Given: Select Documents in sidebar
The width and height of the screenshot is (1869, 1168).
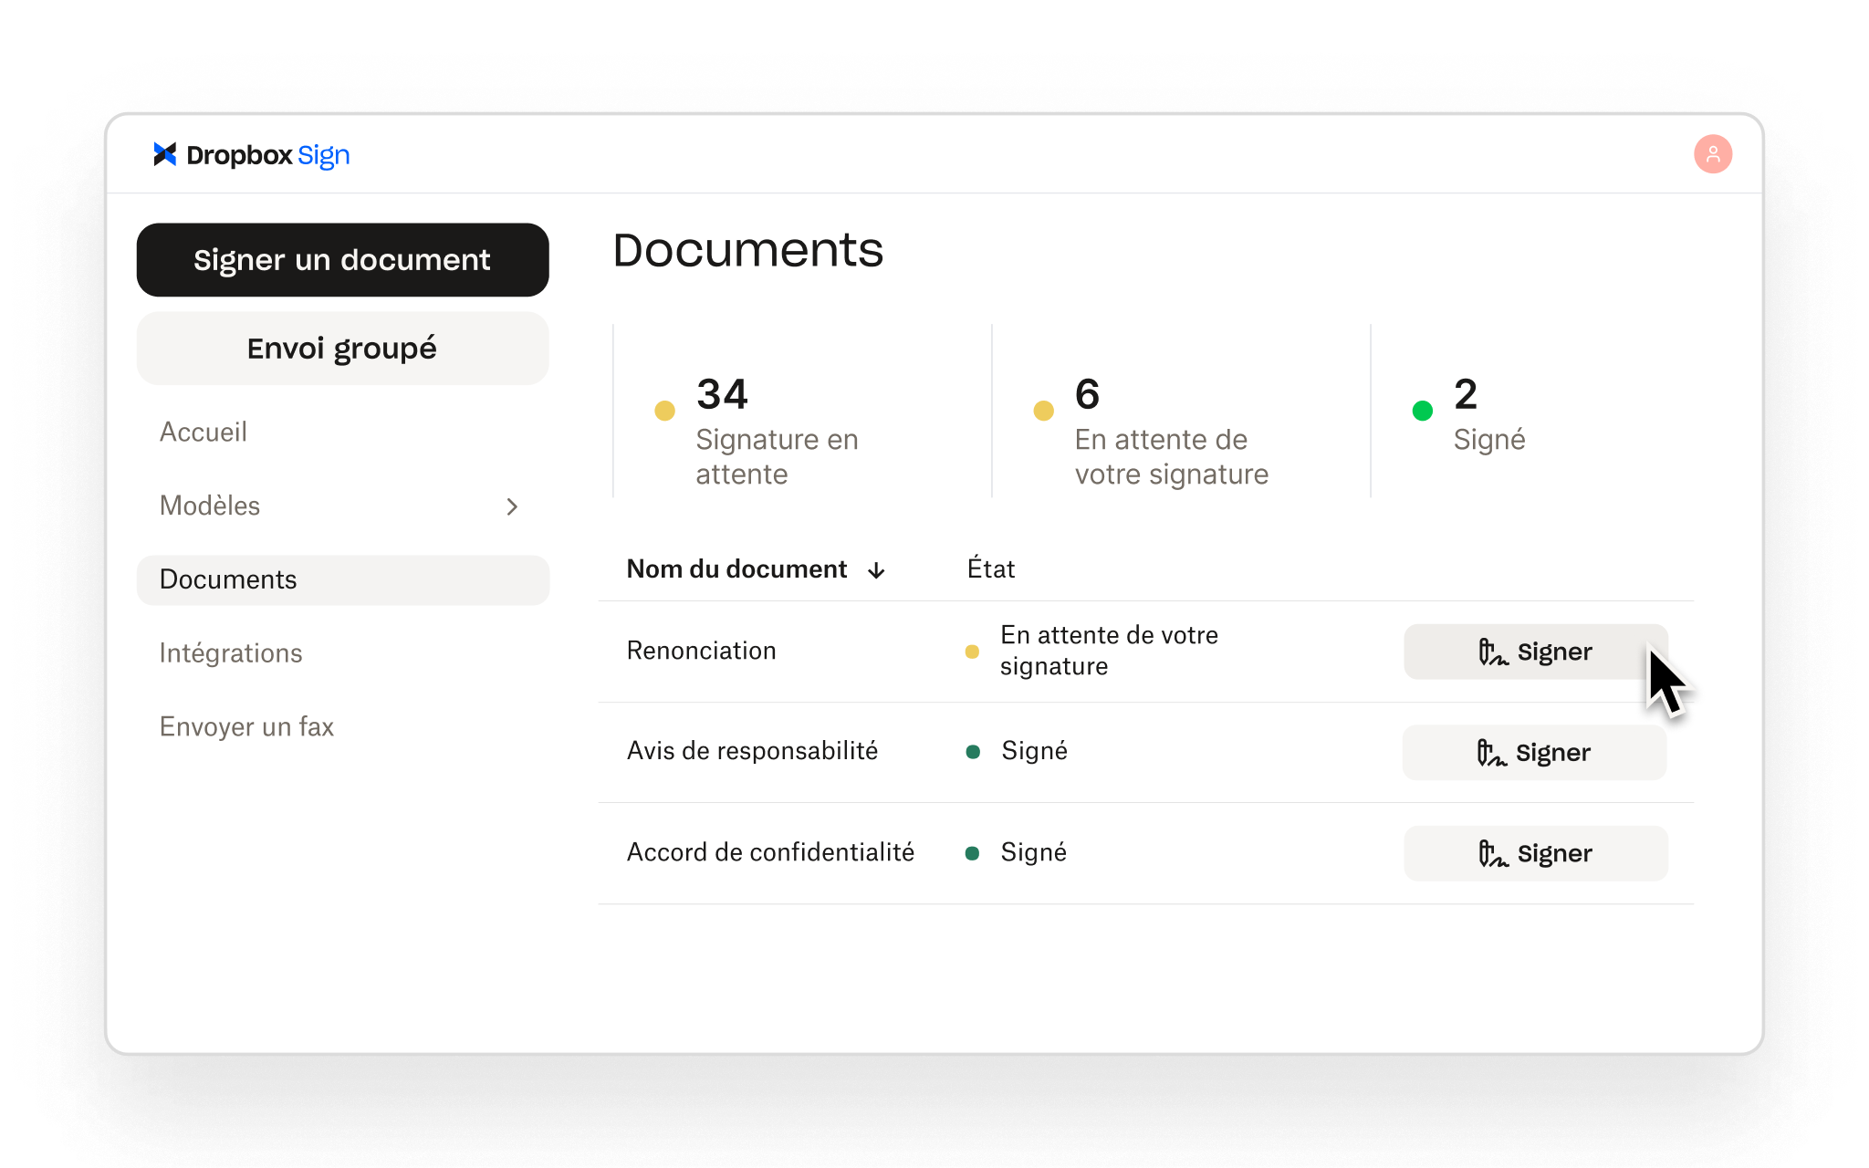Looking at the screenshot, I should click(x=343, y=579).
